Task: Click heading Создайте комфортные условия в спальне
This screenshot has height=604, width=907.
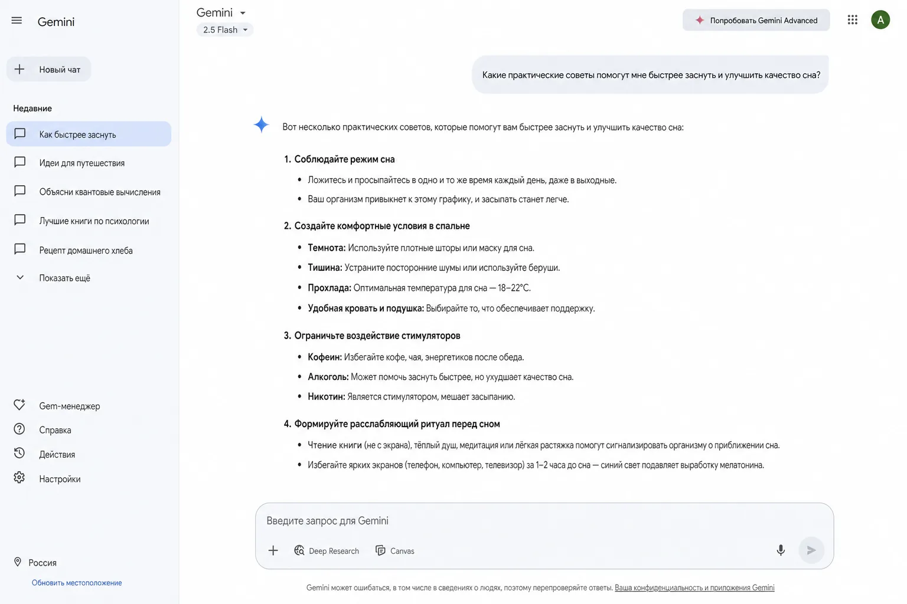Action: [382, 226]
